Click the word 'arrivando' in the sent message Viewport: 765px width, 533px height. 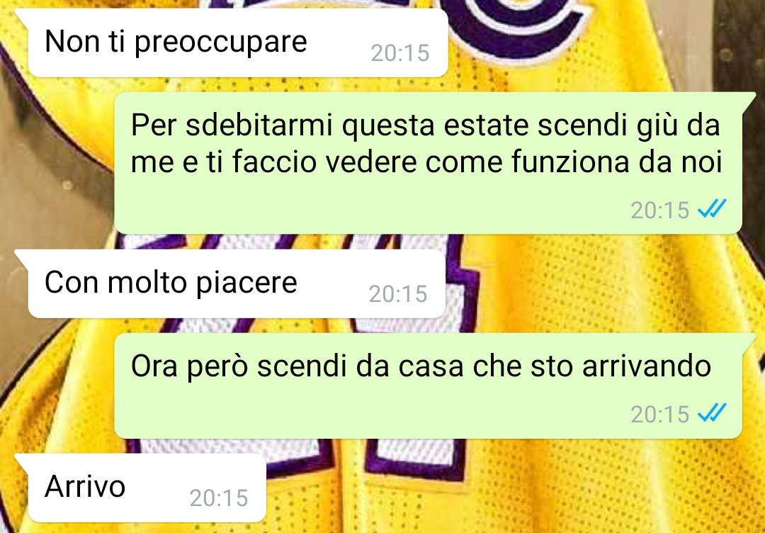pyautogui.click(x=647, y=366)
